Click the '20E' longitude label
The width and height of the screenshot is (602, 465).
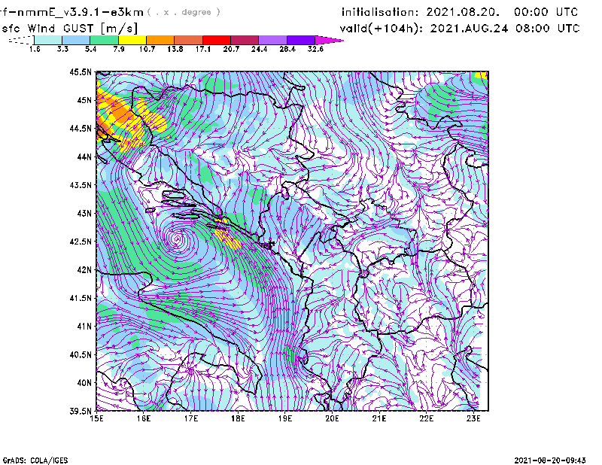coord(332,418)
